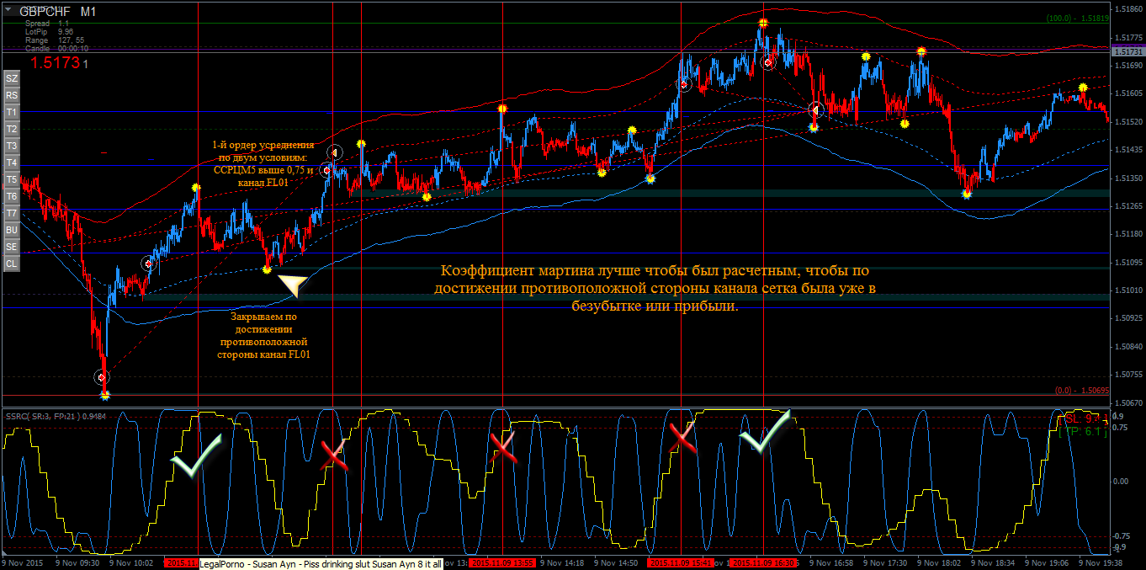
Task: Activate the T6 button
Action: (x=12, y=196)
